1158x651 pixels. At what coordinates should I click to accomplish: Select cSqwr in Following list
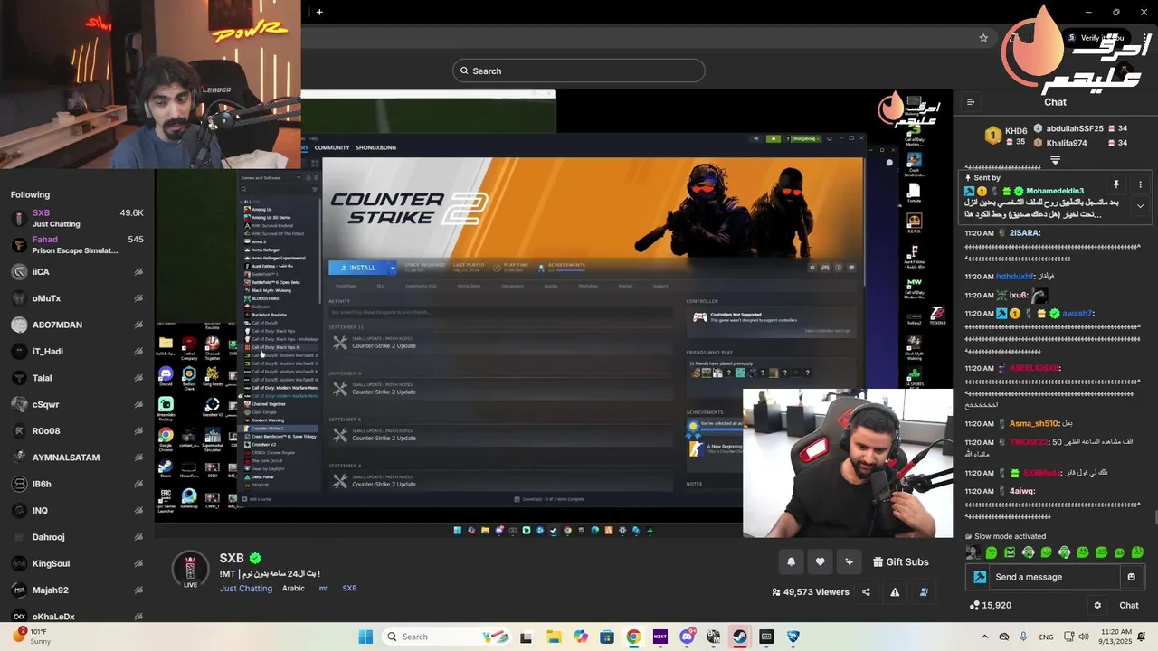point(77,404)
